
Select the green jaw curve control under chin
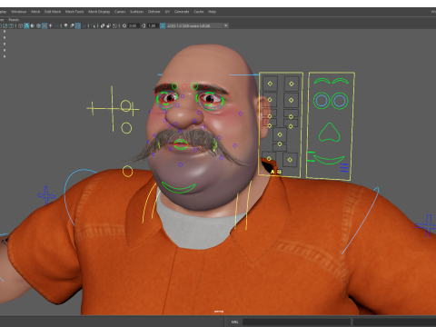[179, 187]
